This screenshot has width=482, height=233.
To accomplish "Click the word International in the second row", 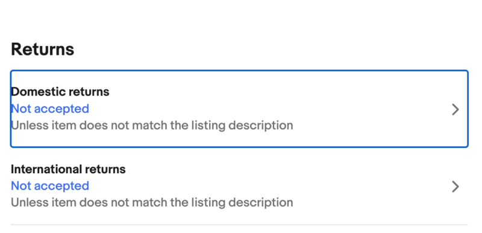I will [46, 169].
